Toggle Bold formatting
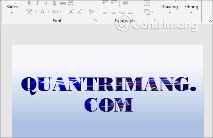213x138 pixels. click(x=29, y=3)
